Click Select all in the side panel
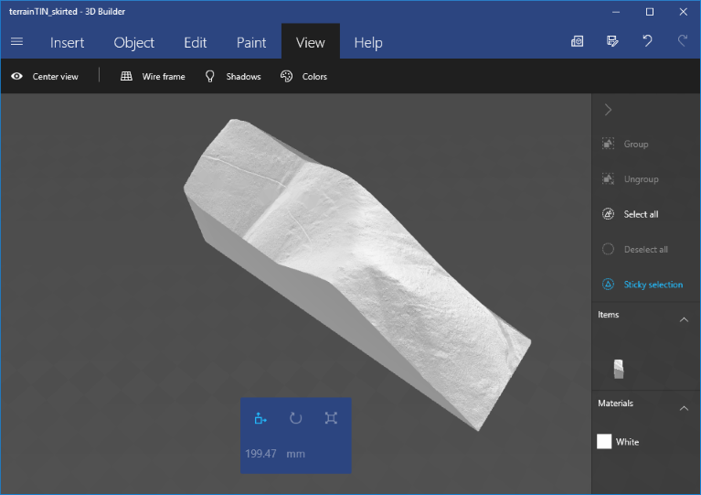Viewport: 701px width, 495px height. (x=640, y=214)
